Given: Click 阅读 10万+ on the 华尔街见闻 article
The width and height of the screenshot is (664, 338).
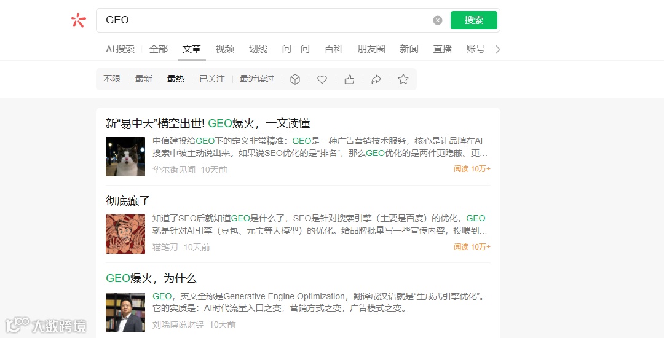Looking at the screenshot, I should coord(472,169).
